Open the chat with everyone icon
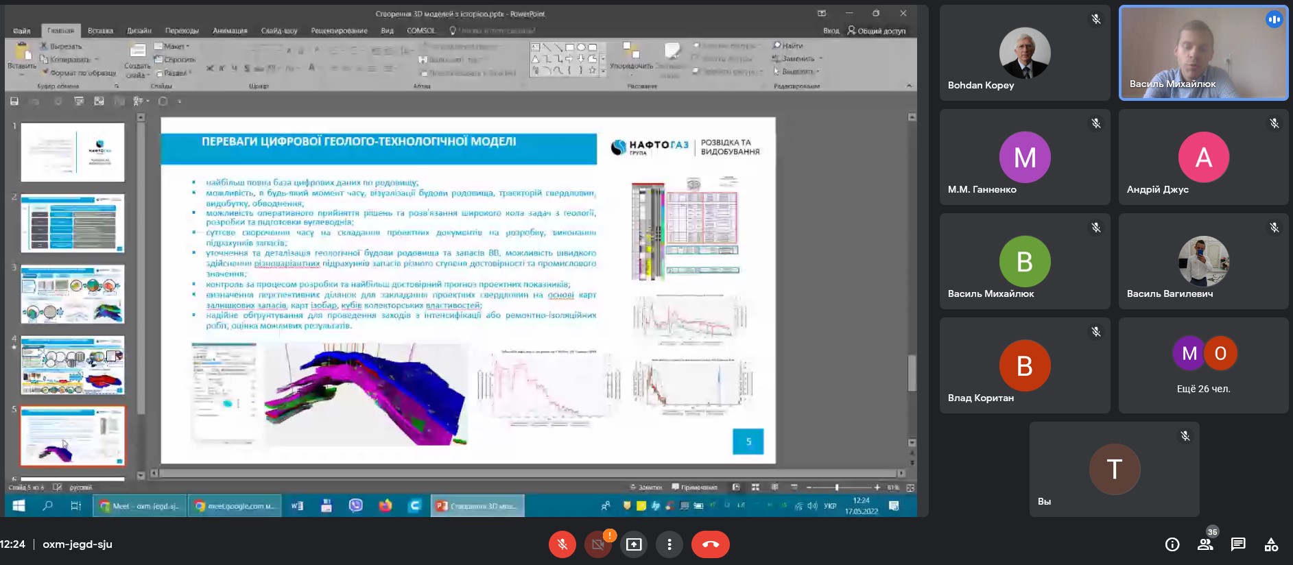Screen dimensions: 1293x565 [1238, 544]
